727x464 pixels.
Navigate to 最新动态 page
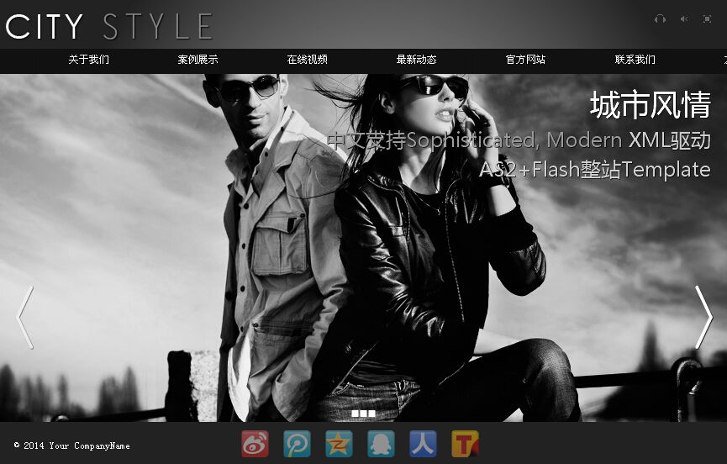[416, 60]
